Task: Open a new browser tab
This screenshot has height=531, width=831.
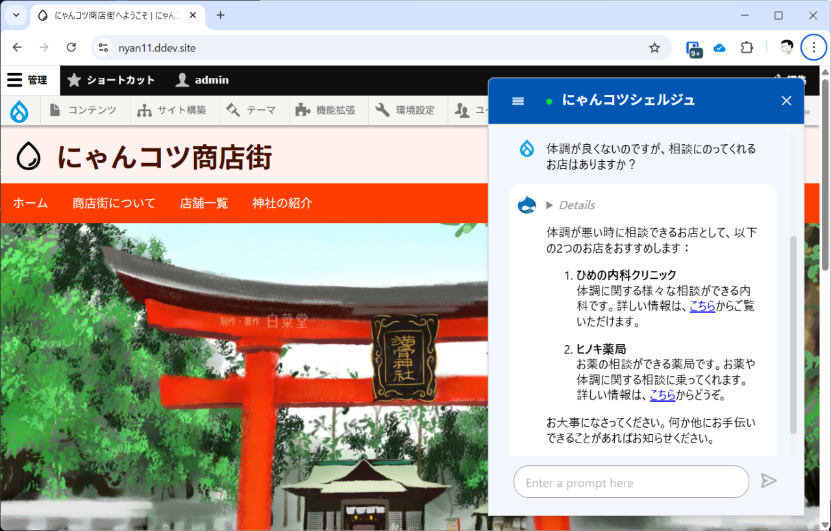Action: tap(221, 15)
